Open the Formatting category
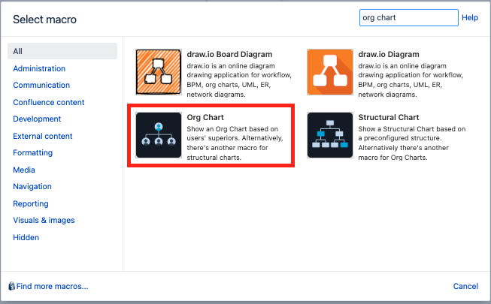The height and width of the screenshot is (304, 491). click(33, 152)
